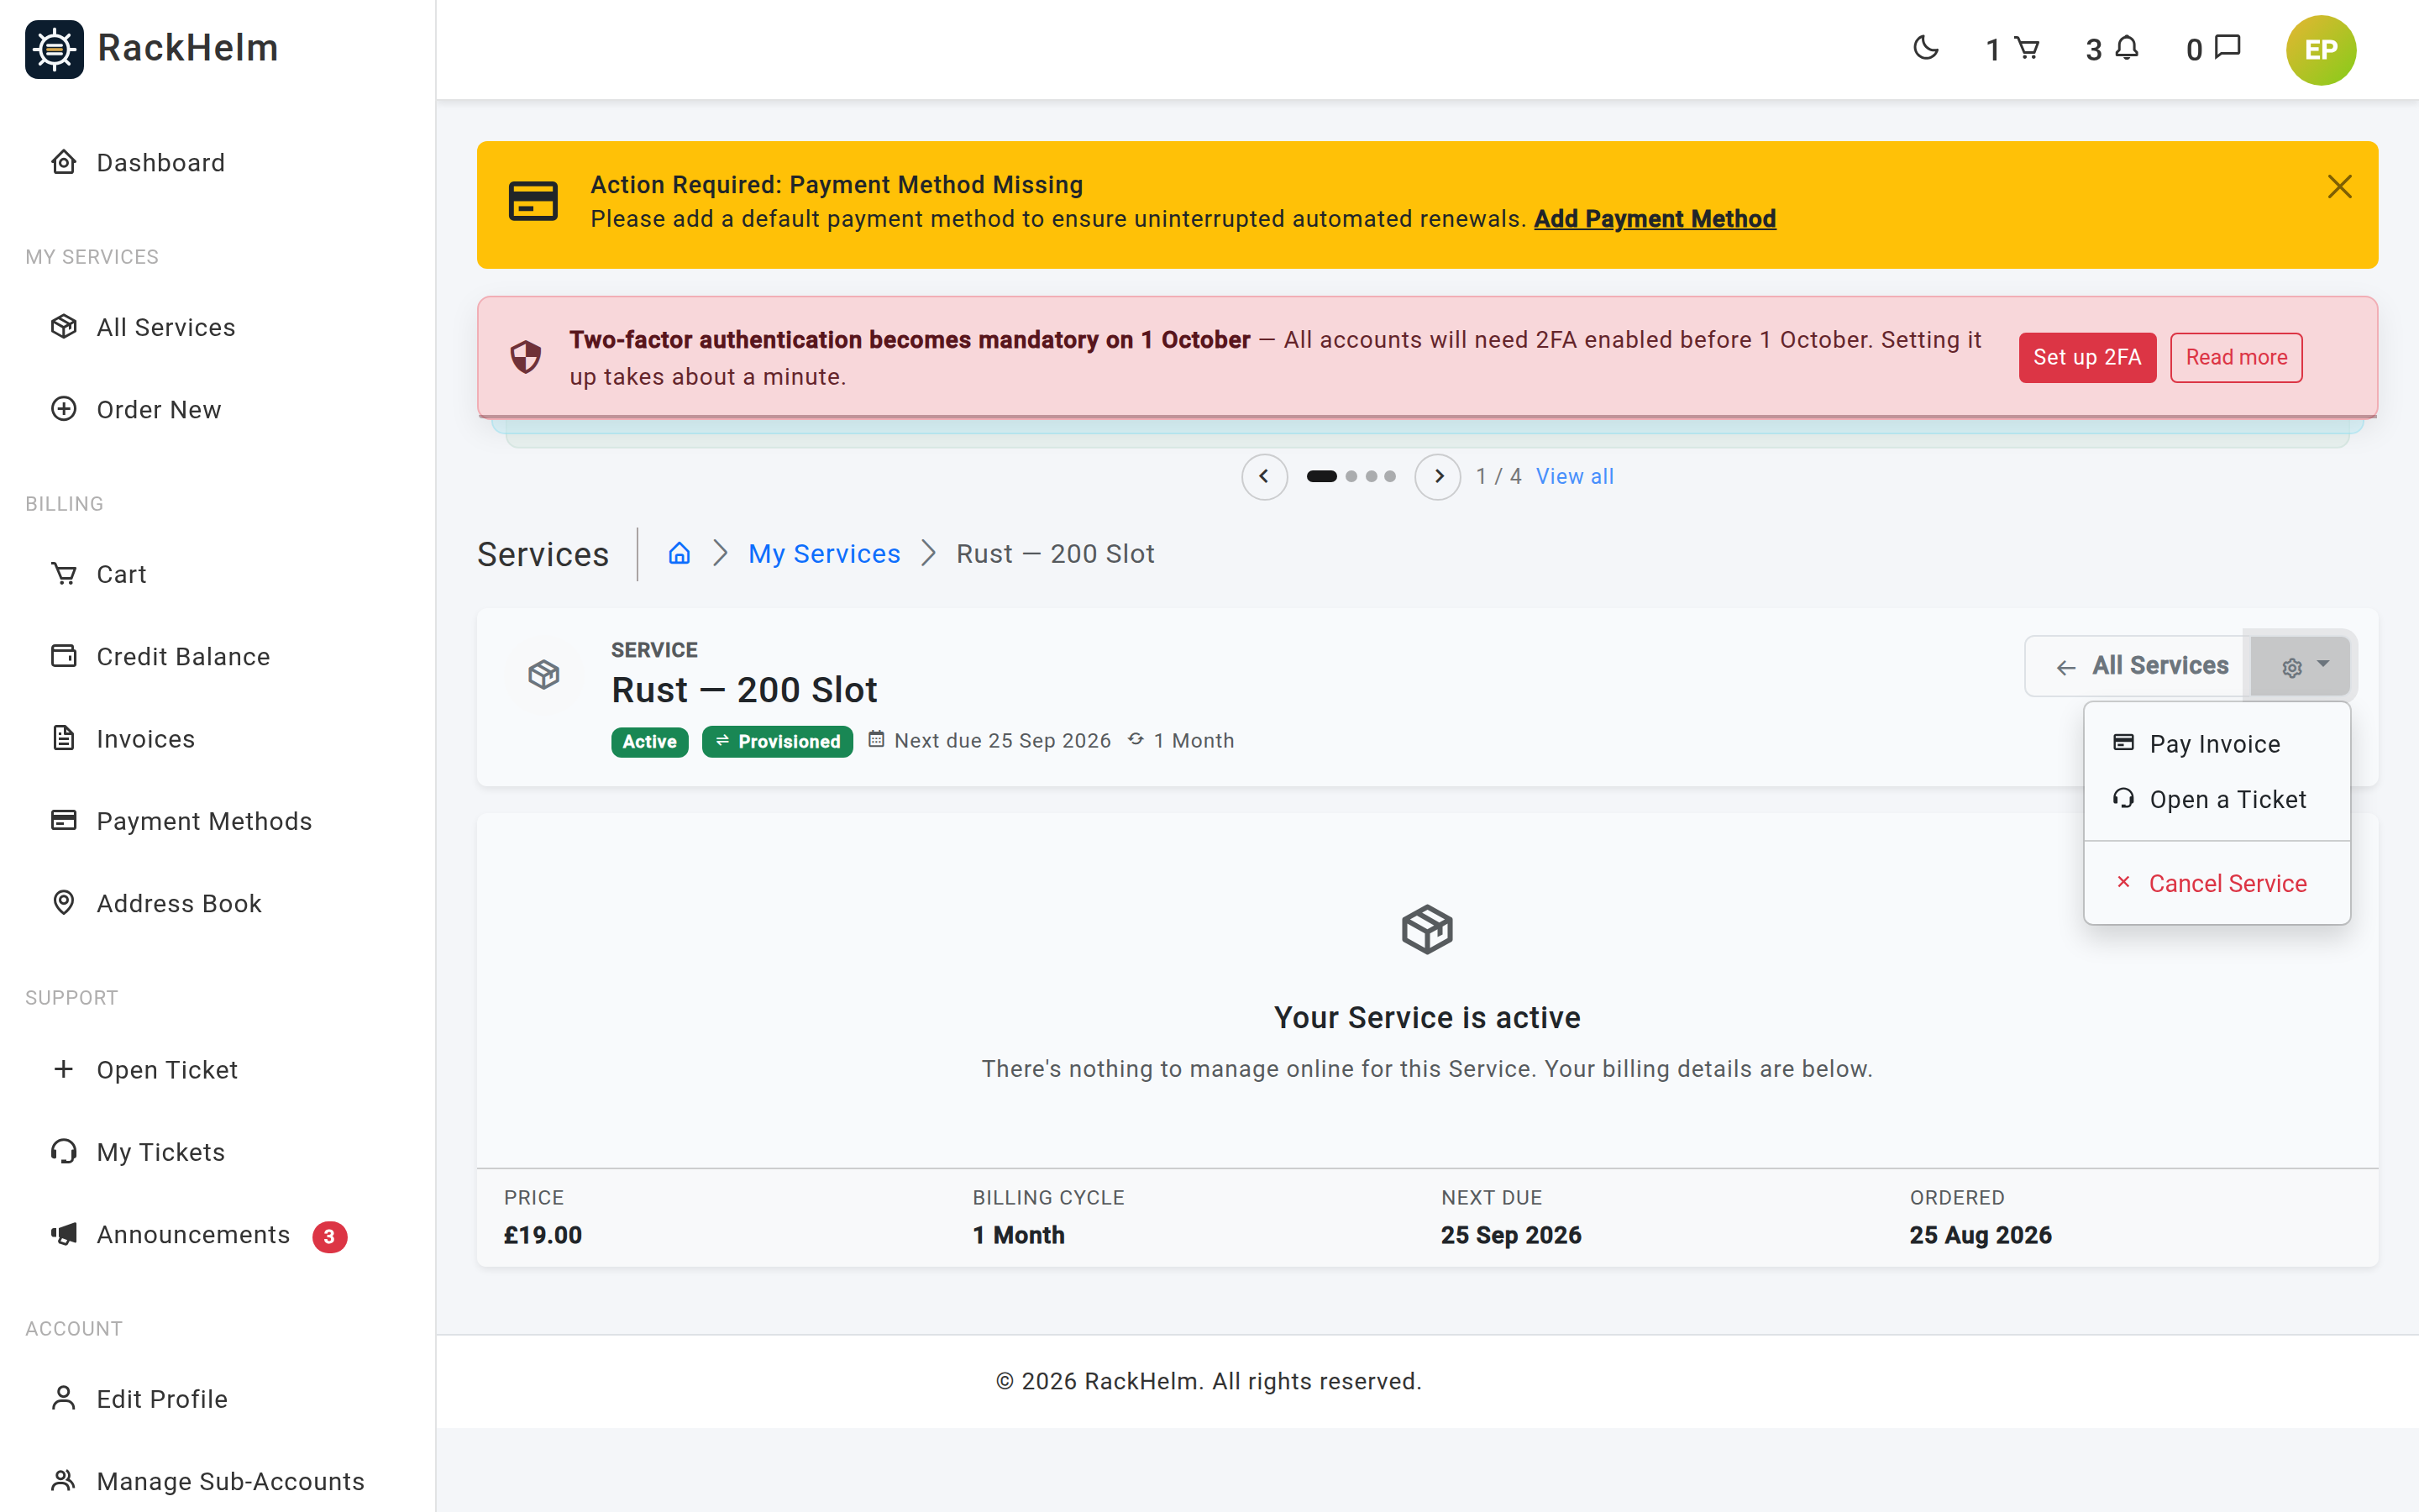Click the RackHelm logo

[x=152, y=48]
